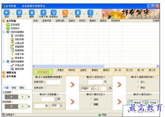
Task: Click the 删除 delete X icon
Action: tap(32, 12)
